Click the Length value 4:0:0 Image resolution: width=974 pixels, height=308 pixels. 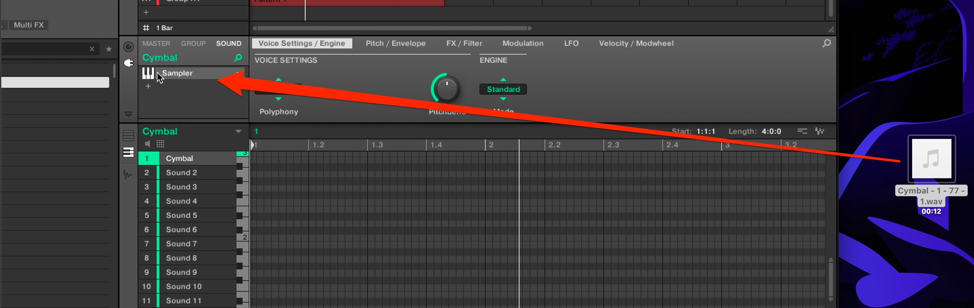[771, 131]
